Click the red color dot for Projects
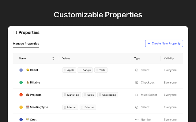 21,95
